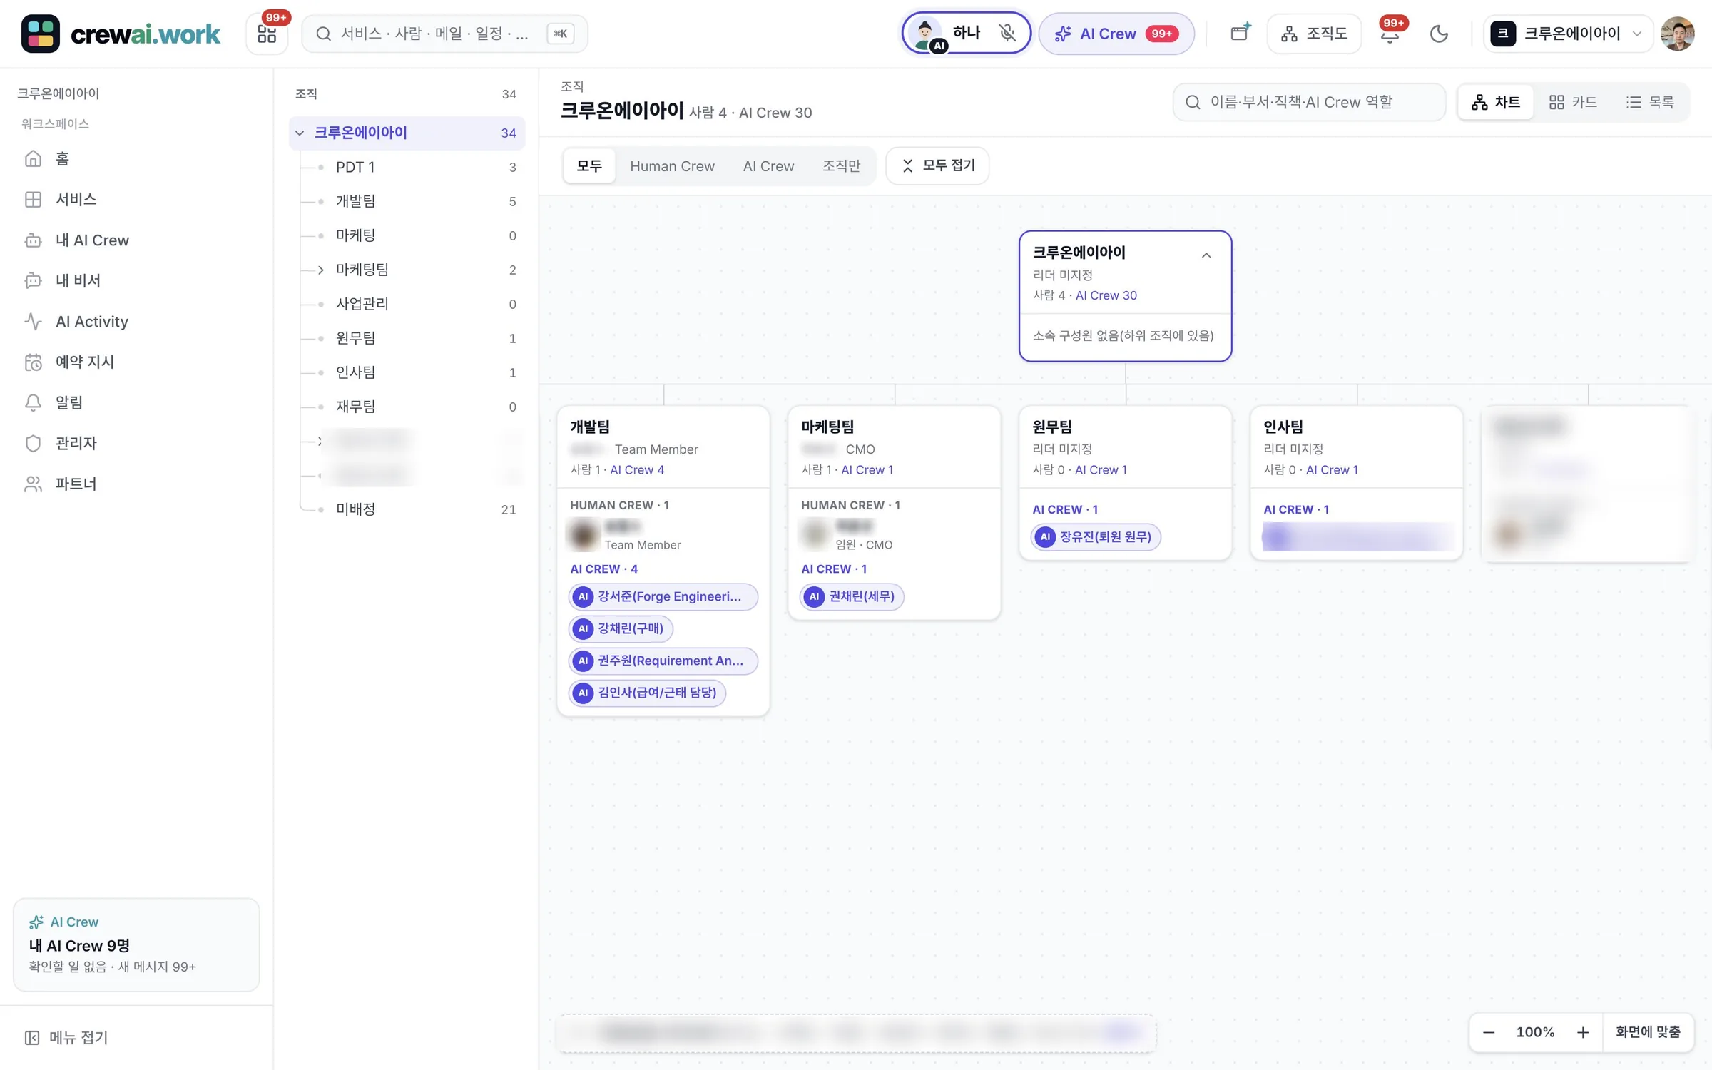Open the 크루온에이아이 workspace dropdown
Image resolution: width=1712 pixels, height=1070 pixels.
pos(1568,34)
